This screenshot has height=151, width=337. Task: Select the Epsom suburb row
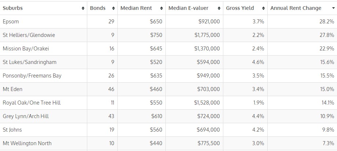pyautogui.click(x=11, y=22)
